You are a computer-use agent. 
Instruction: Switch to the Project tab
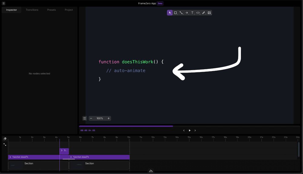click(x=69, y=10)
